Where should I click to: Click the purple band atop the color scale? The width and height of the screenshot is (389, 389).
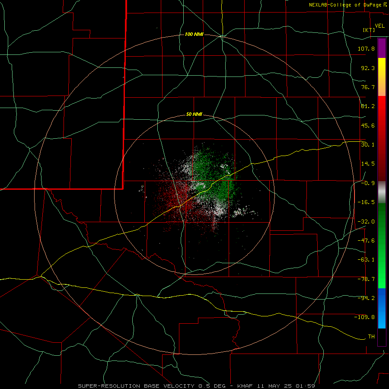[x=382, y=48]
